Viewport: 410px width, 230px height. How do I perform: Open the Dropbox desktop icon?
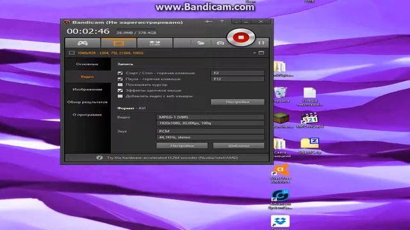280,222
